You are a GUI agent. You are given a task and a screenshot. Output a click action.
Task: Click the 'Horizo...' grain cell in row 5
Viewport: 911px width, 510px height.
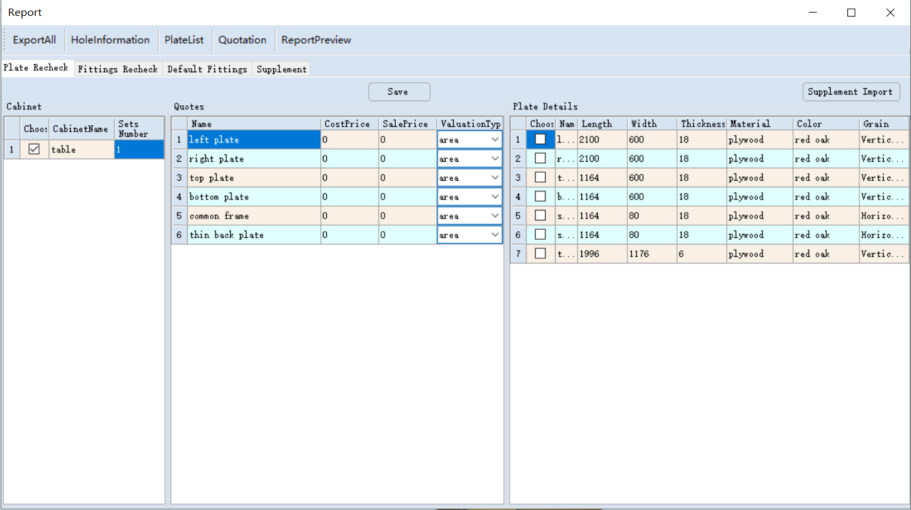click(x=884, y=216)
